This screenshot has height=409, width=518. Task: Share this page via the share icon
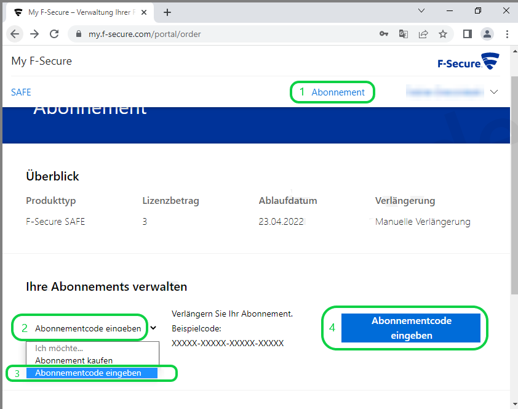point(423,34)
